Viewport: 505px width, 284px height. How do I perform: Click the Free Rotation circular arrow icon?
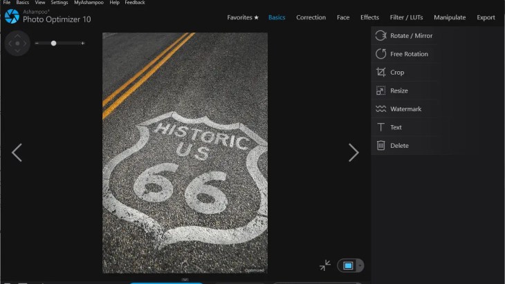pos(380,54)
